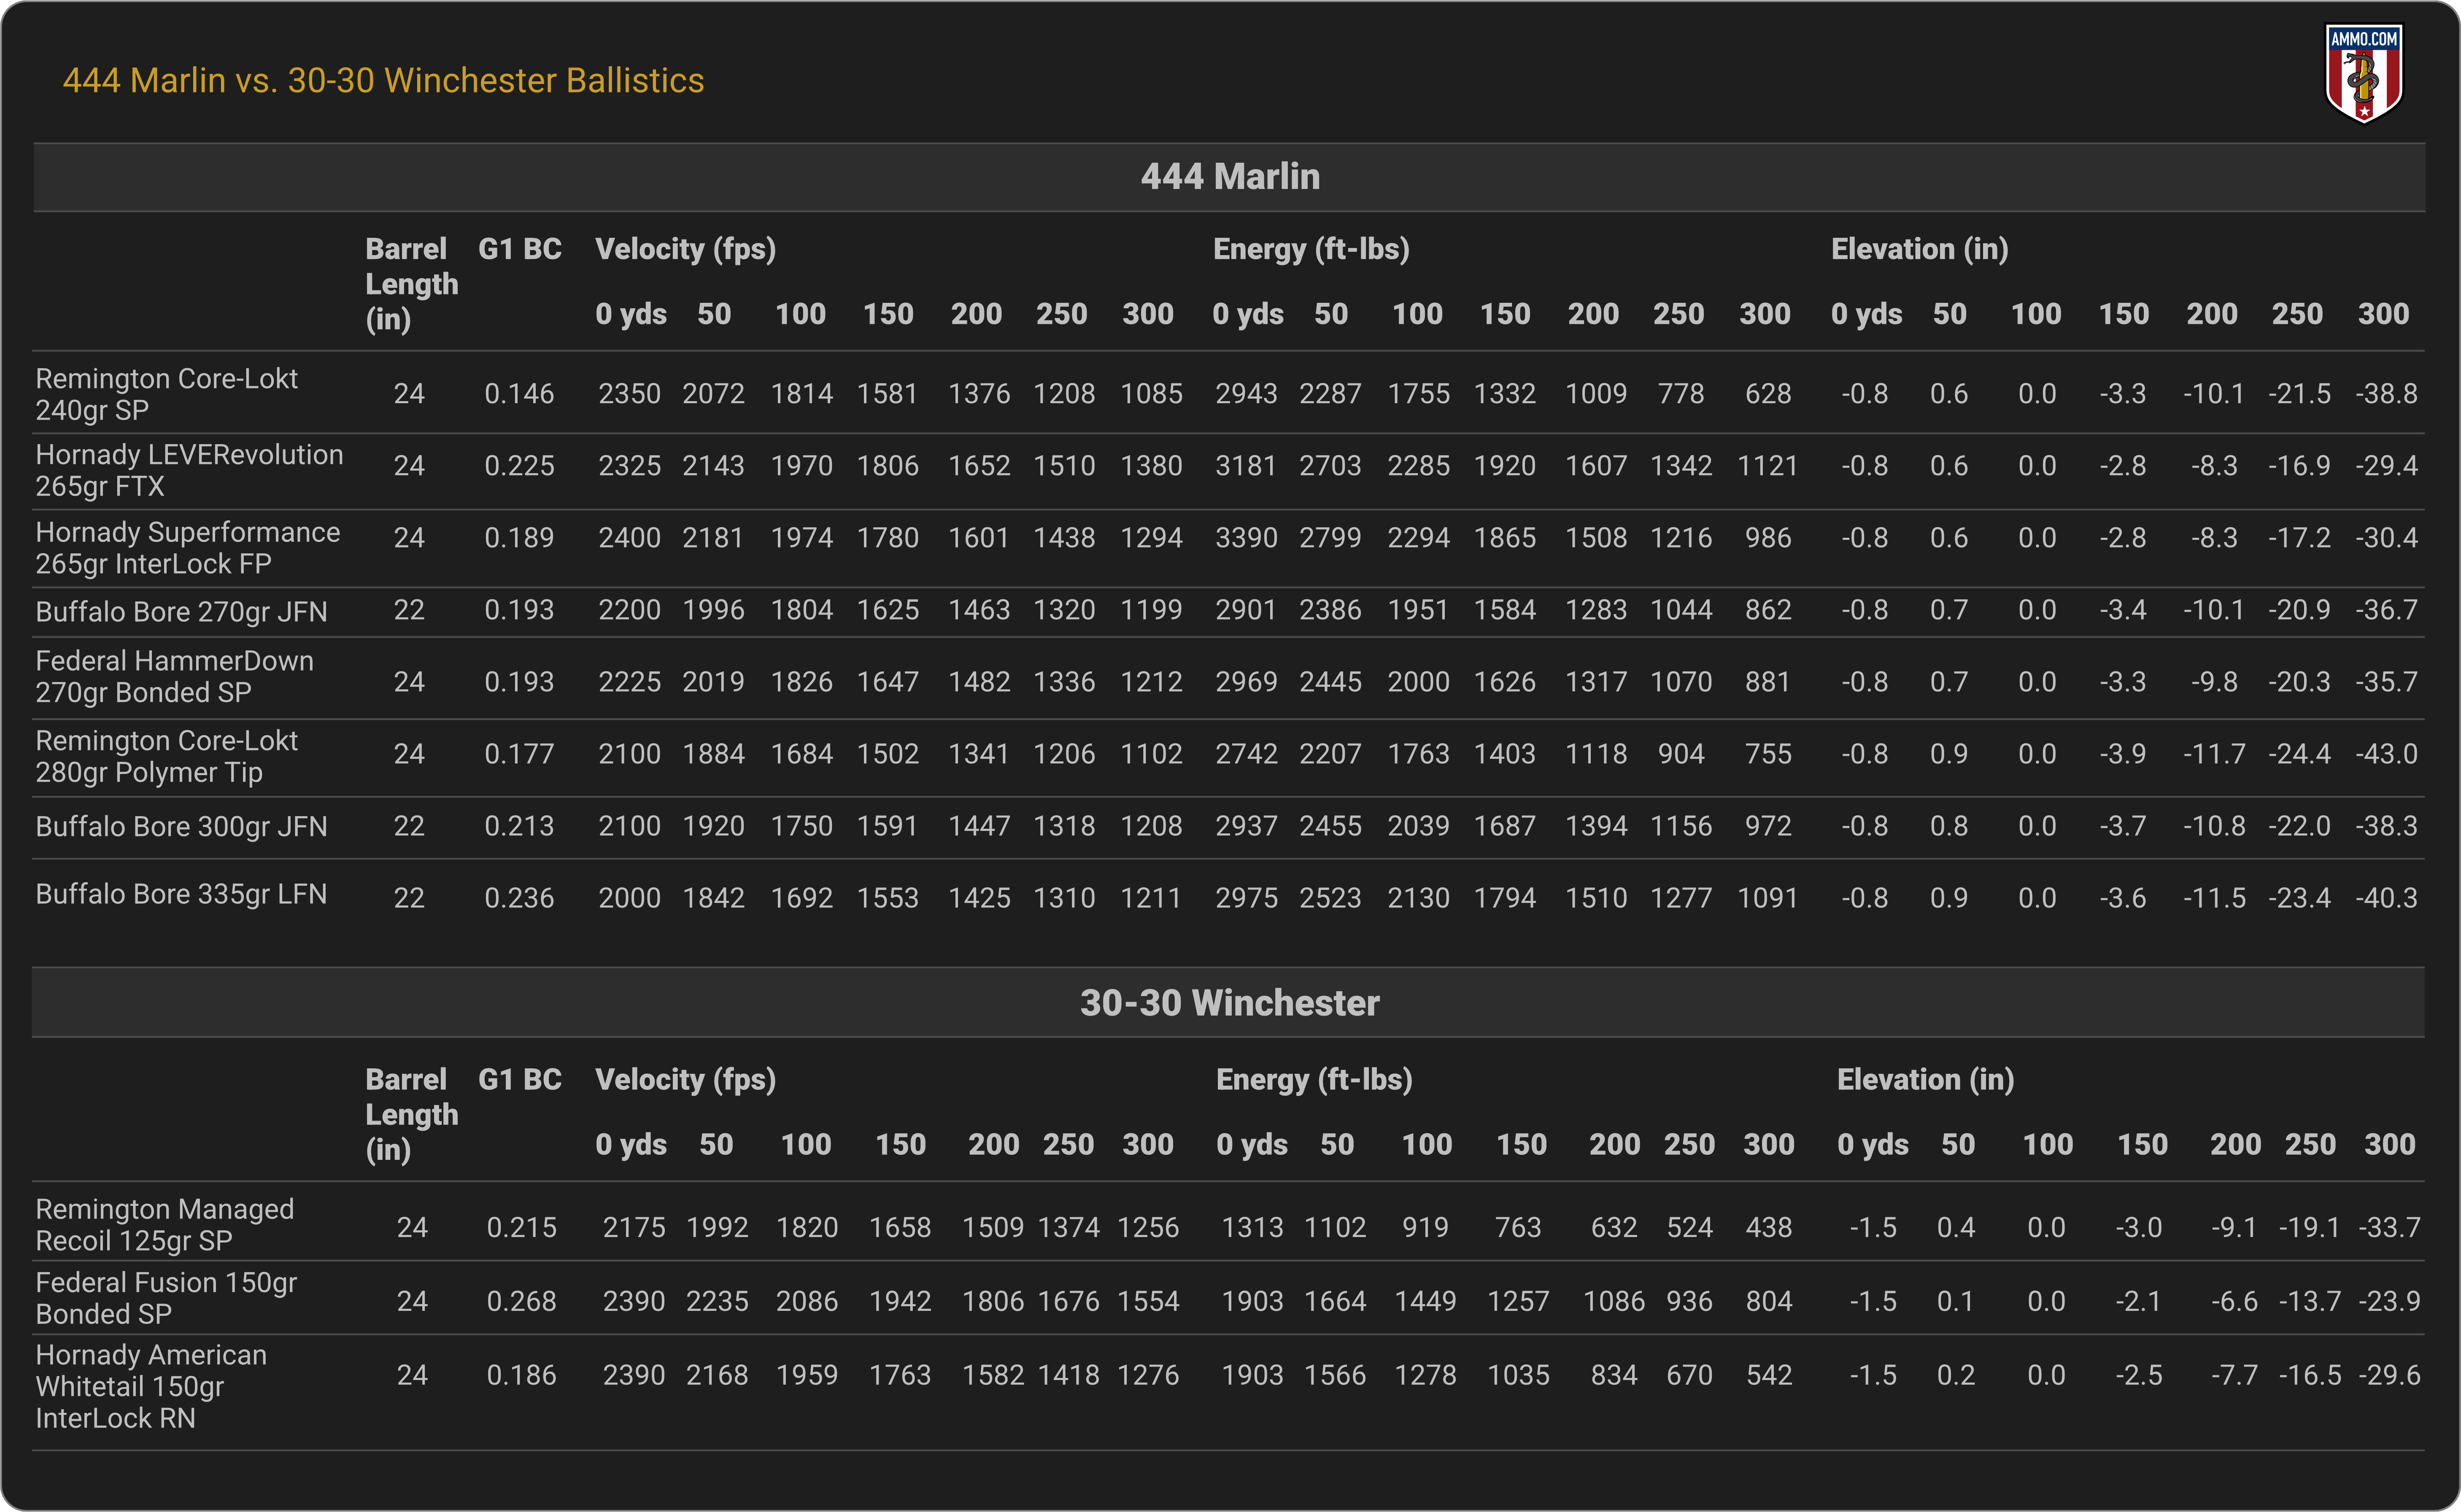Select G1 BC value 0.268
Screen dimensions: 2461x1512
tap(521, 1301)
